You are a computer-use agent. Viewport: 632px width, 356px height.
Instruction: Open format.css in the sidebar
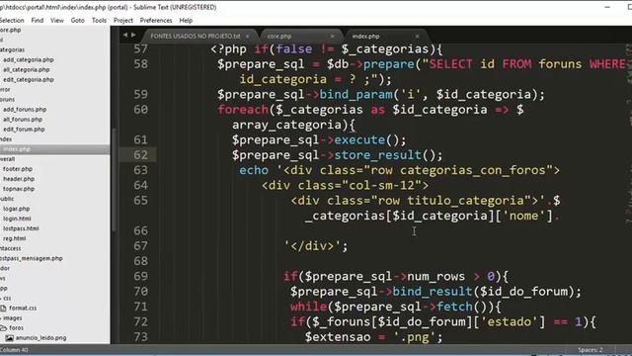tap(23, 308)
